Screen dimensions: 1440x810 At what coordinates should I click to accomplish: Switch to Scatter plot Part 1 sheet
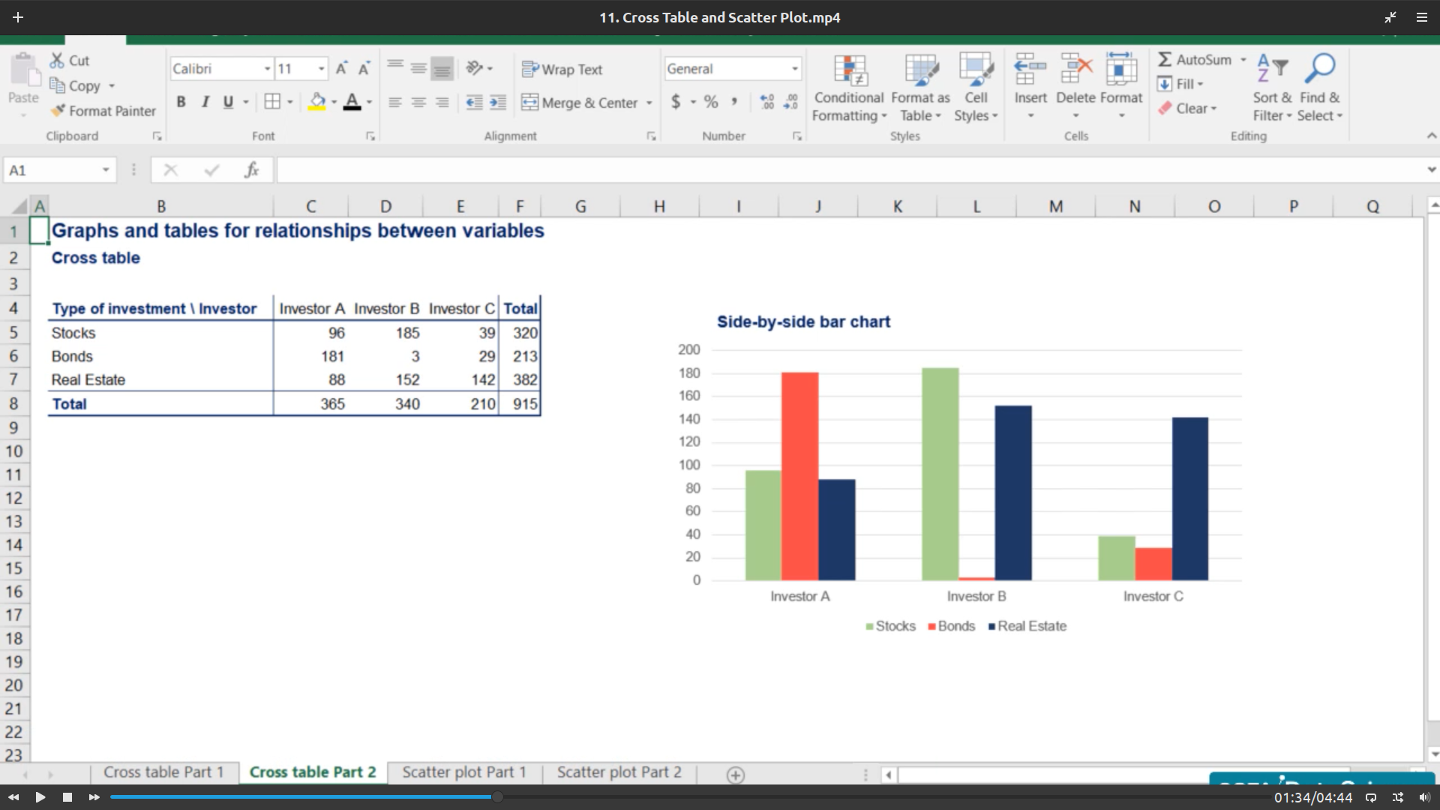point(463,772)
